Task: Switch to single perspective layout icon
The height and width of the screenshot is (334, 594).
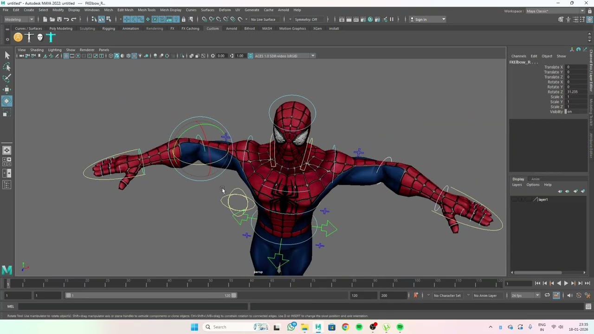Action: click(6, 150)
